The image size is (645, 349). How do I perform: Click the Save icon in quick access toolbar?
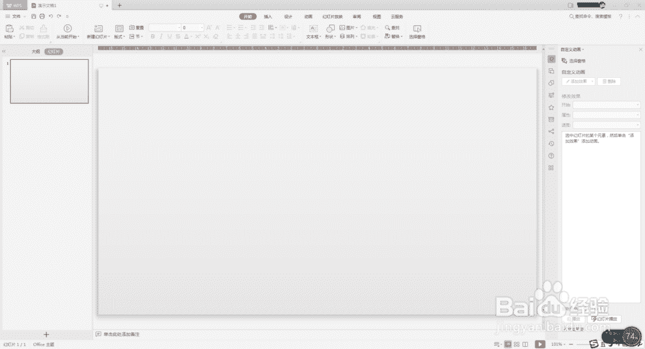[x=34, y=17]
